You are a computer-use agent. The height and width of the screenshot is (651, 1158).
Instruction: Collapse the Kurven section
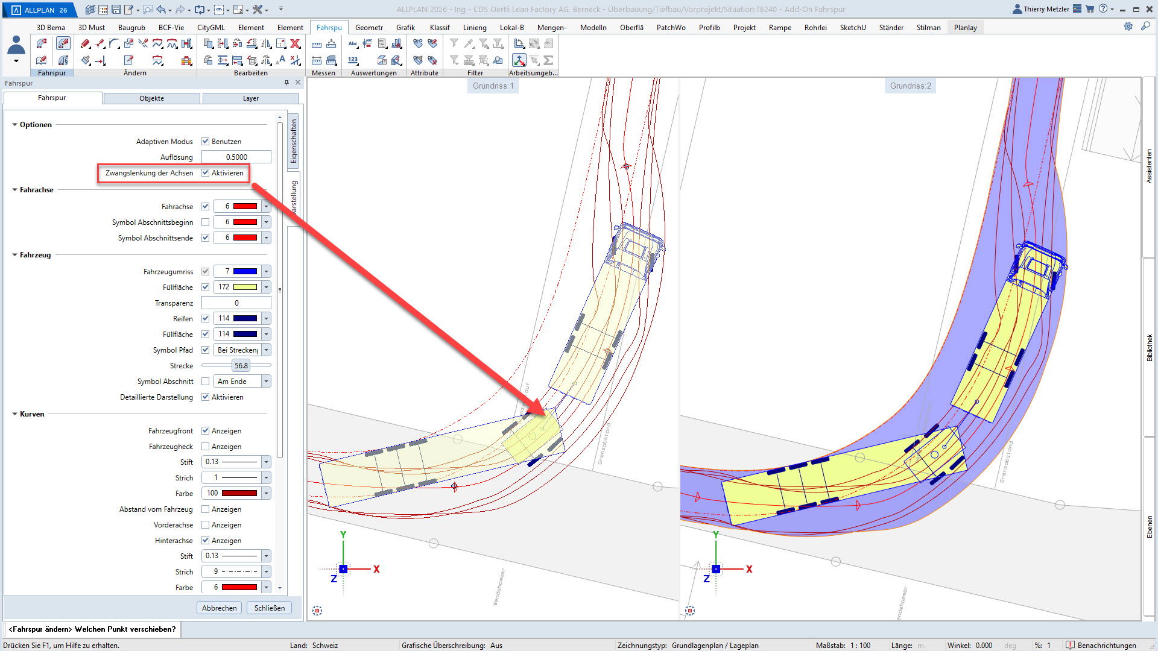coord(14,414)
